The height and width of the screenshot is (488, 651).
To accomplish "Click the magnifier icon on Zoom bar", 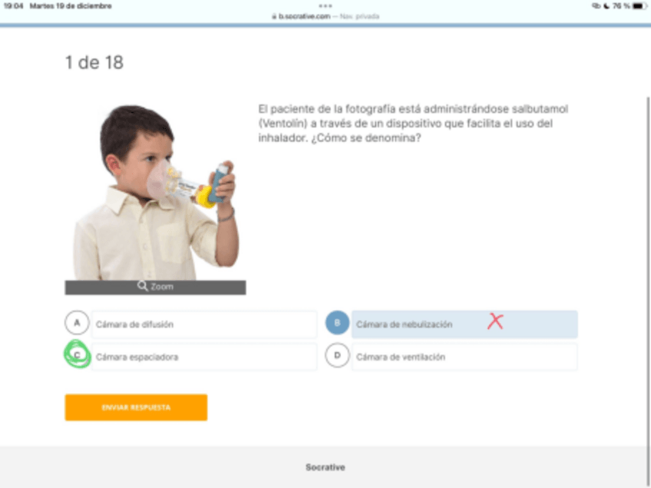I will coord(143,286).
